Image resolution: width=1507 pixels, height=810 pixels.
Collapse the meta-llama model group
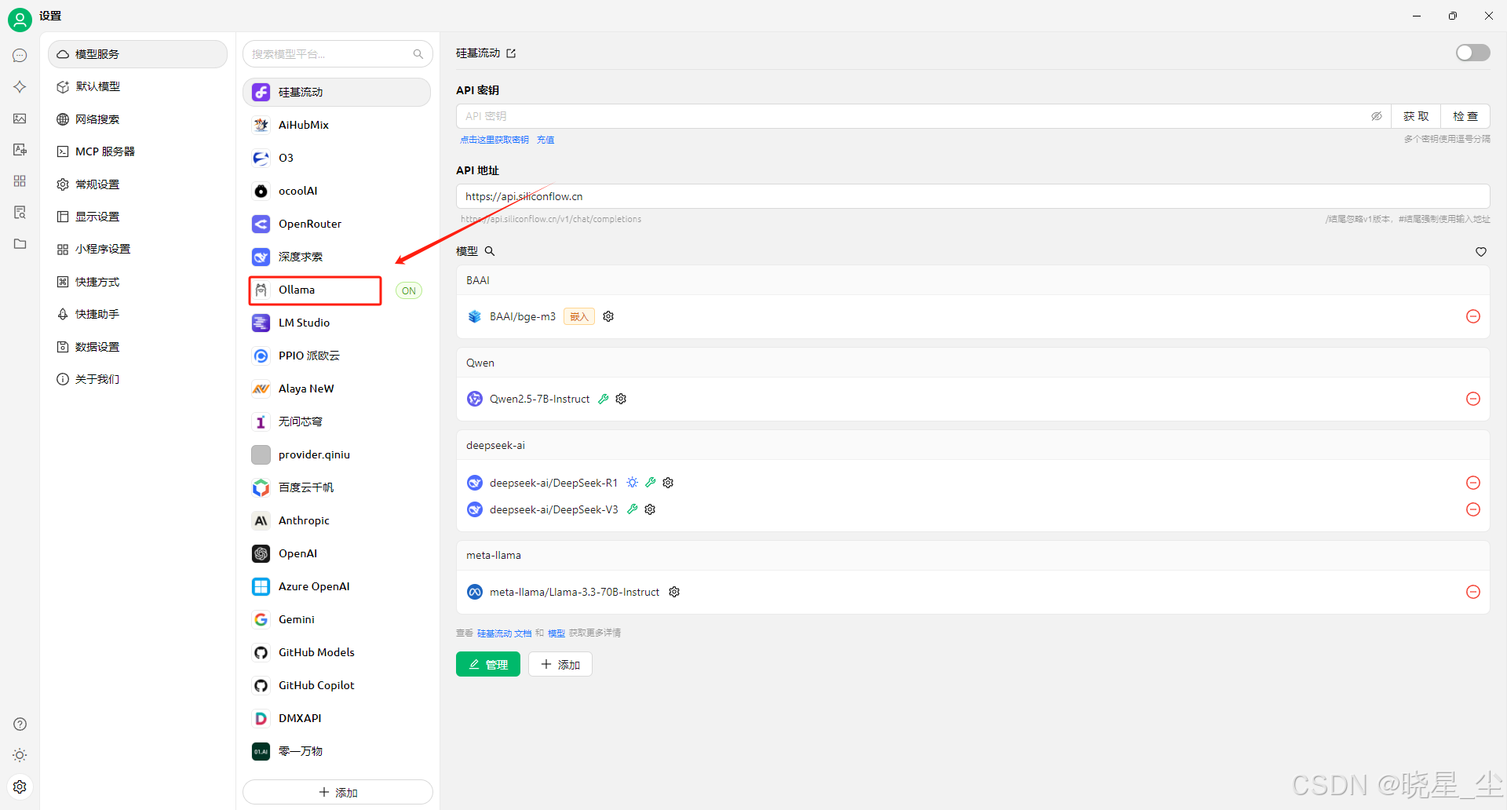(973, 555)
